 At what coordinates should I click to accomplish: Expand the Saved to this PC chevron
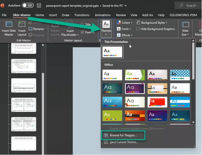click(126, 6)
